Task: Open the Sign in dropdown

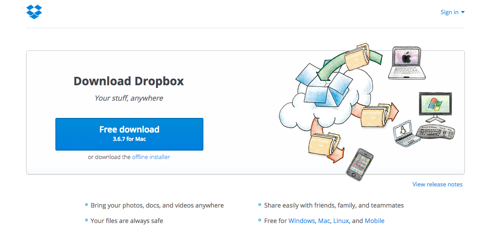Action: tap(452, 12)
